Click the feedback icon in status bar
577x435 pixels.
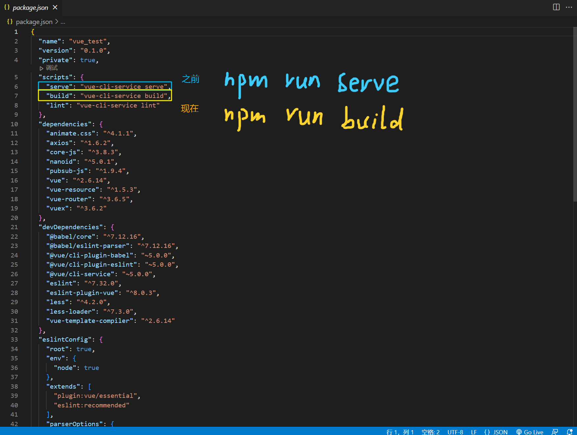(555, 432)
